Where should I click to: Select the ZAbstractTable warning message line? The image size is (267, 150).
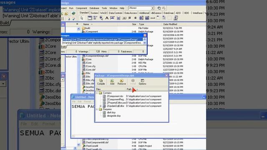click(x=102, y=43)
